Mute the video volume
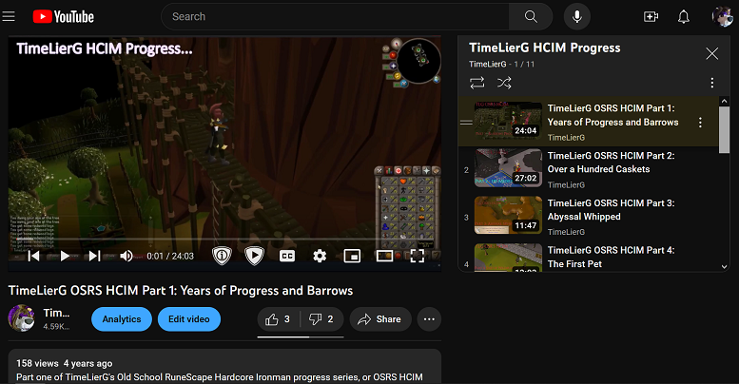This screenshot has width=739, height=384. 126,256
